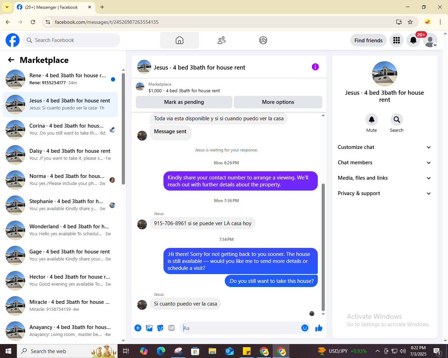
Task: Click the browser address bar URL
Action: tap(107, 22)
